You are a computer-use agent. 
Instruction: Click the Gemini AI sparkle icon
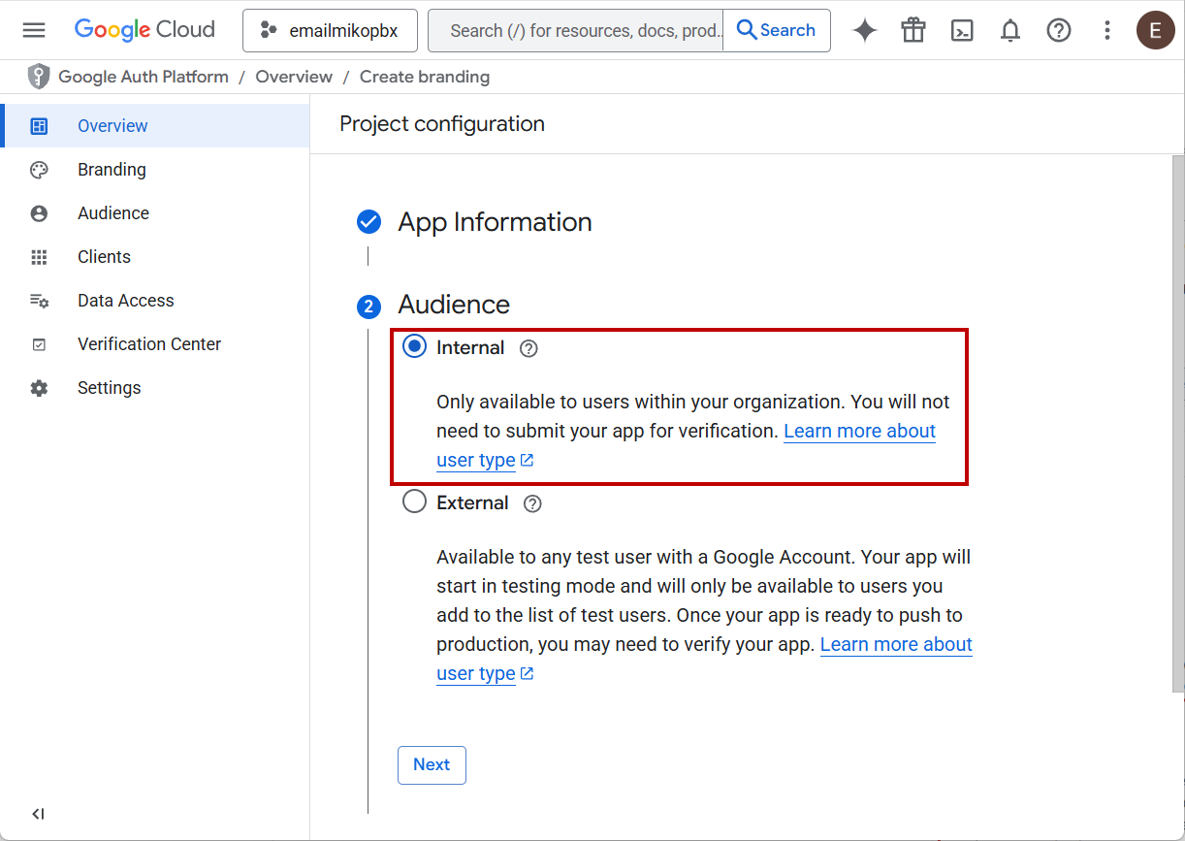[865, 30]
